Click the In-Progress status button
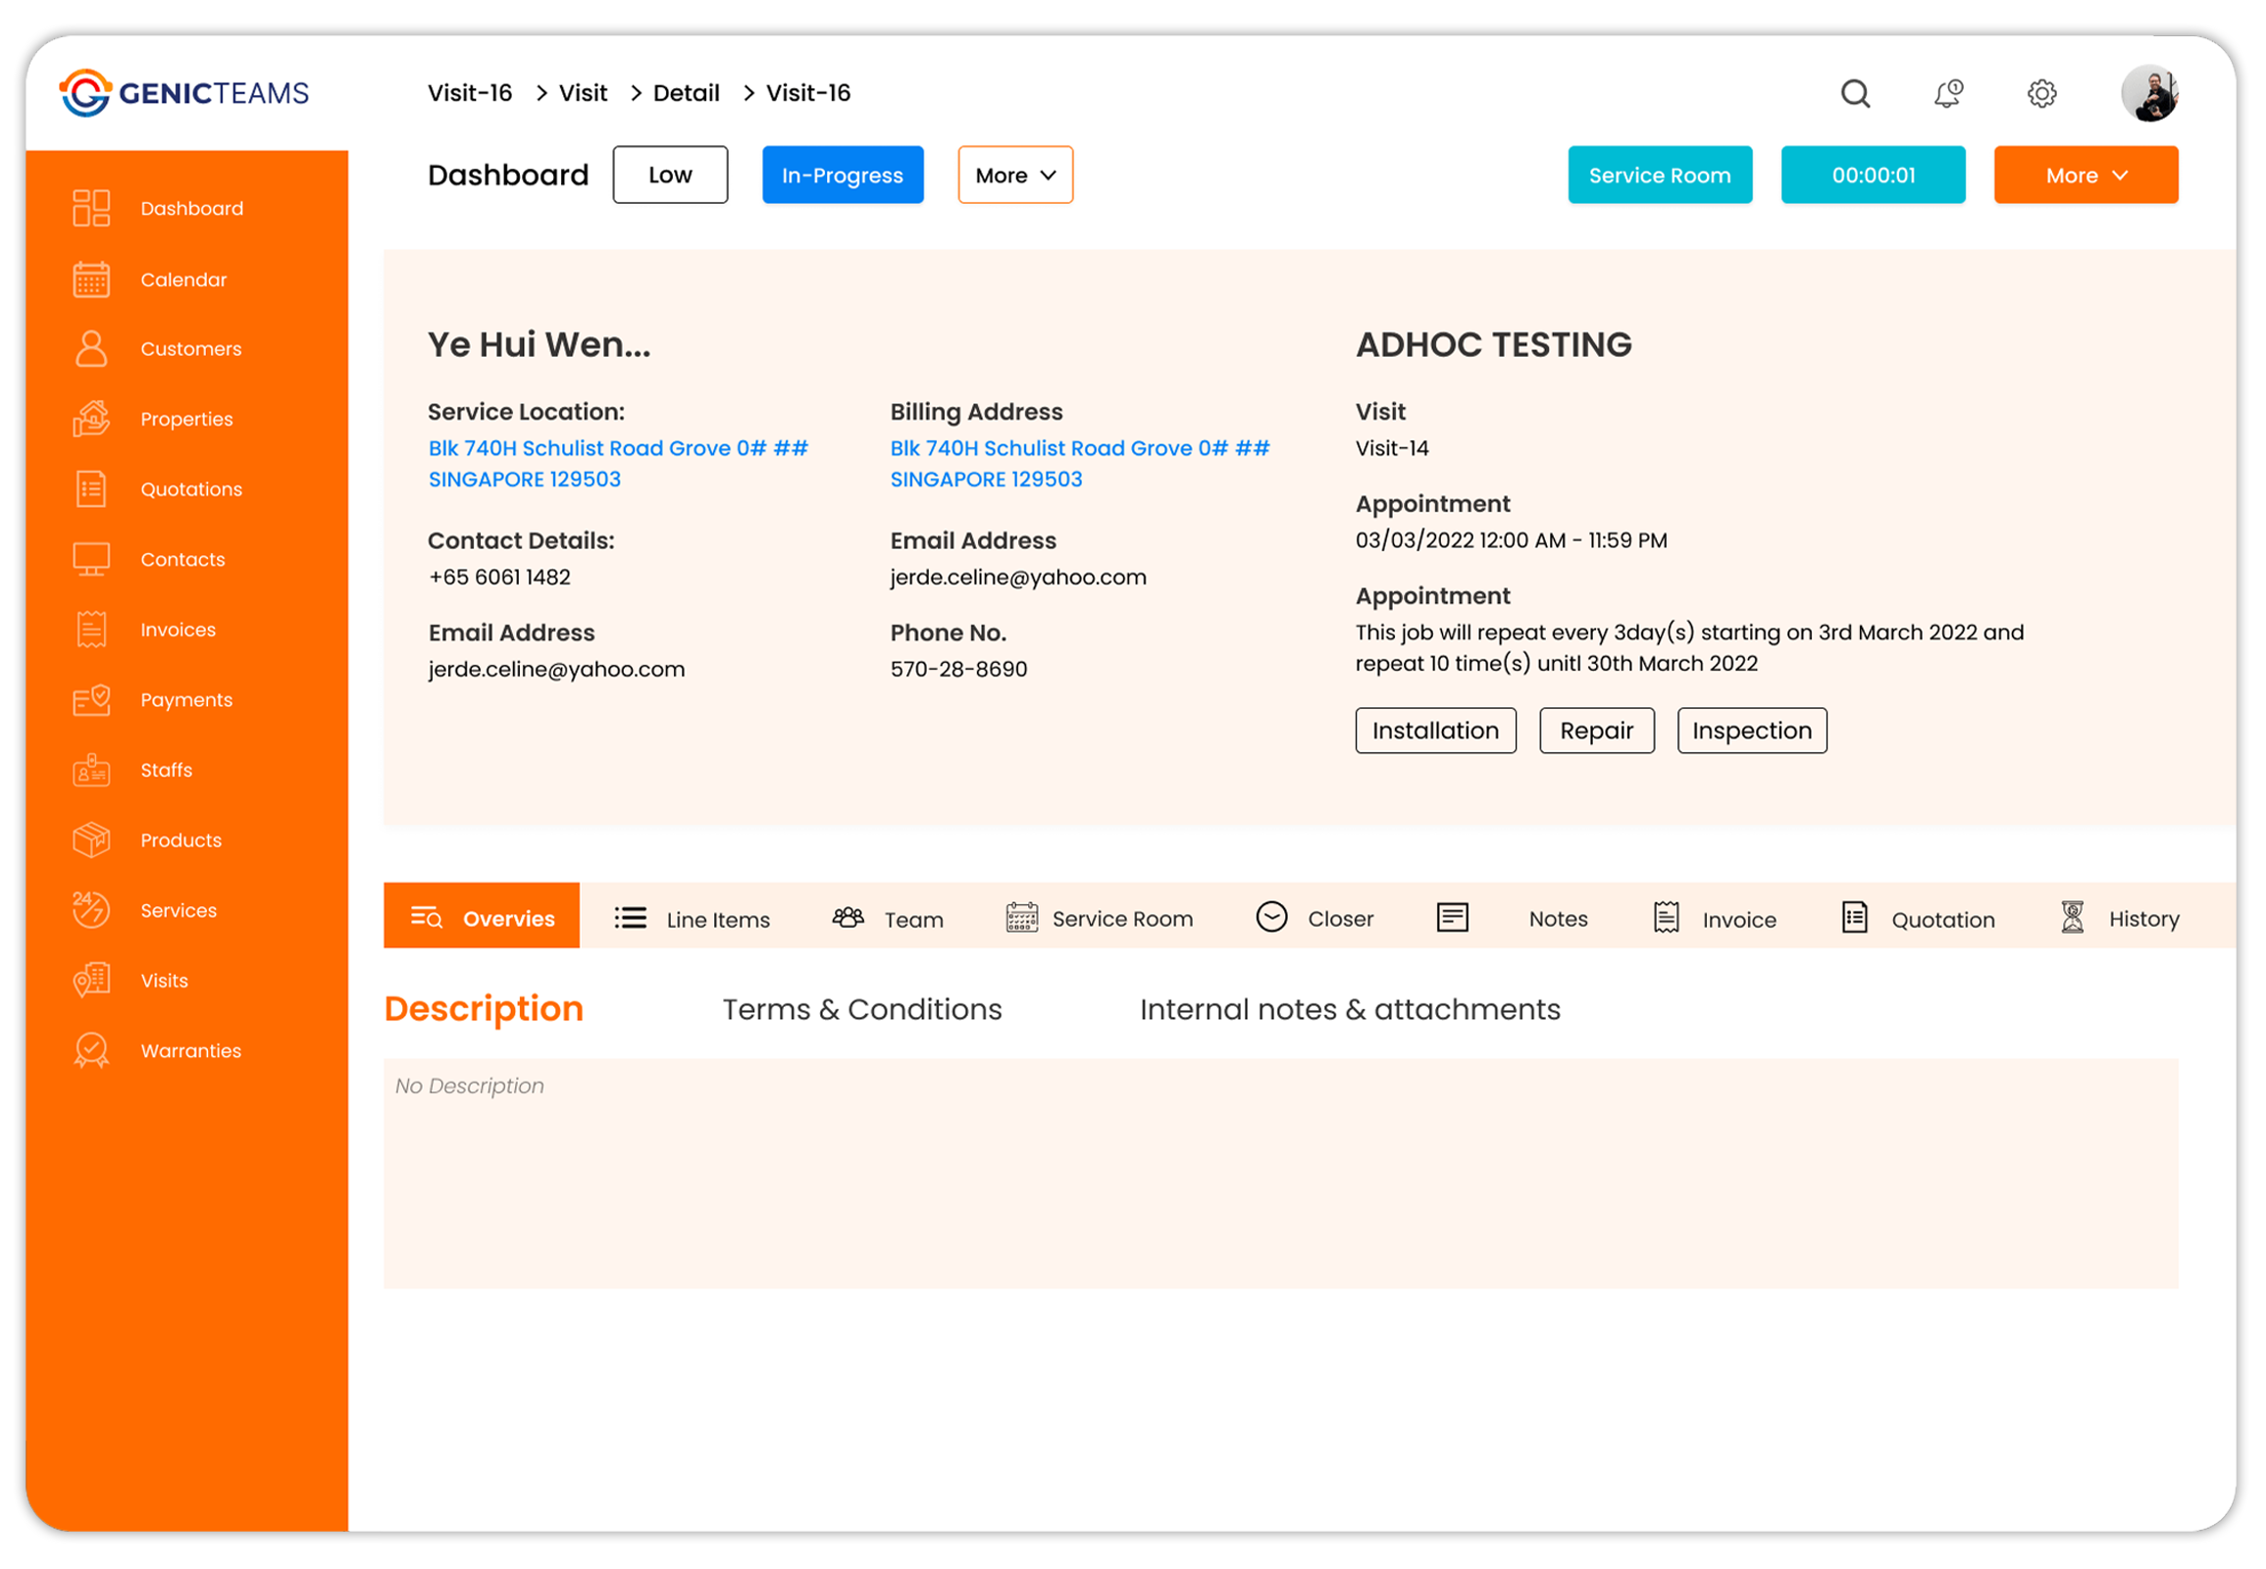 coord(843,175)
